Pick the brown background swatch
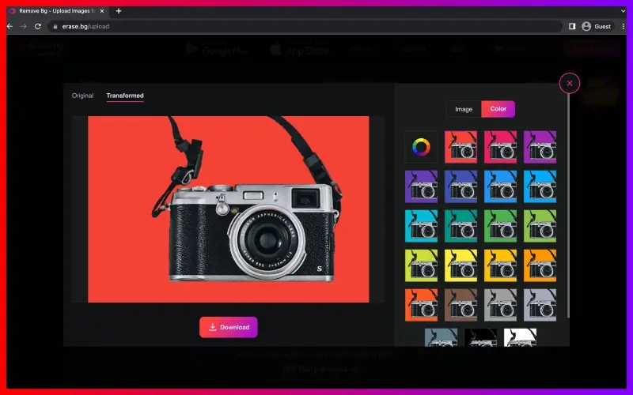 point(461,305)
